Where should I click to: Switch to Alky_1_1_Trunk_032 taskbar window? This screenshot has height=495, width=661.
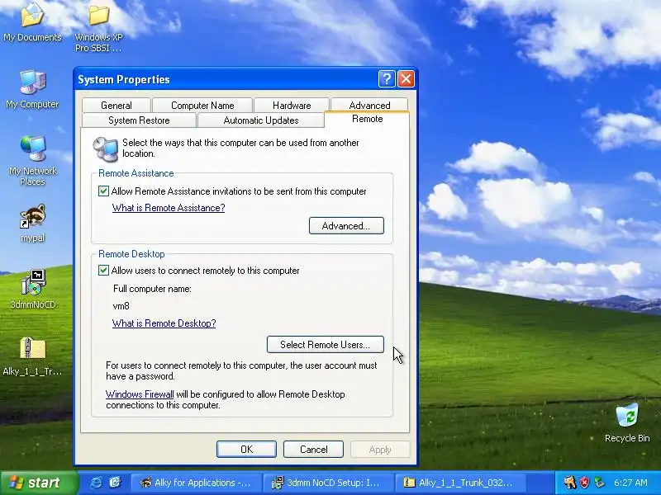point(459,483)
